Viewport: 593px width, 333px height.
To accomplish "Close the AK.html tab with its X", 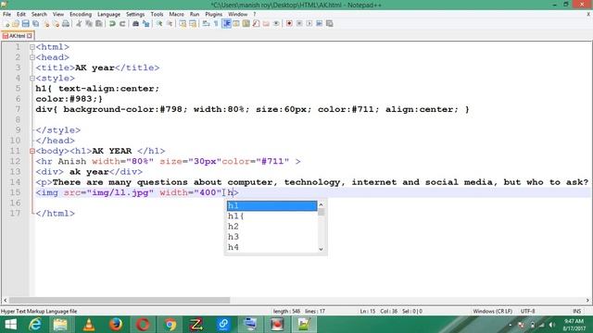I will click(30, 35).
